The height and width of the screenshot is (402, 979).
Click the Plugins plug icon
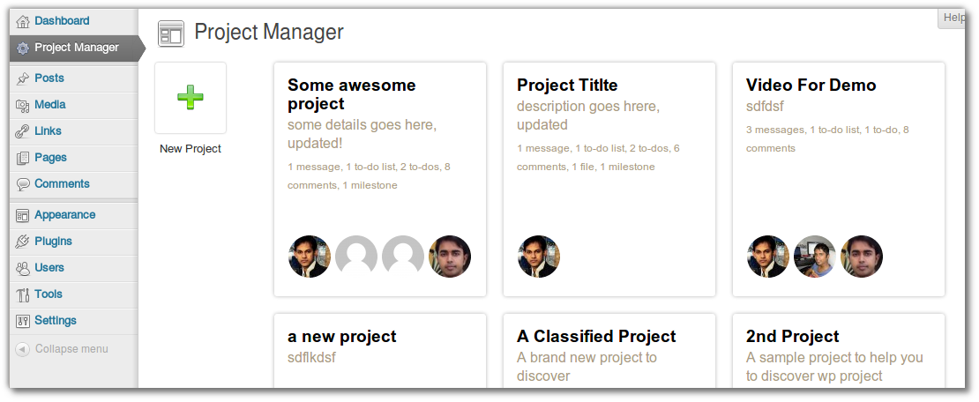(x=23, y=242)
